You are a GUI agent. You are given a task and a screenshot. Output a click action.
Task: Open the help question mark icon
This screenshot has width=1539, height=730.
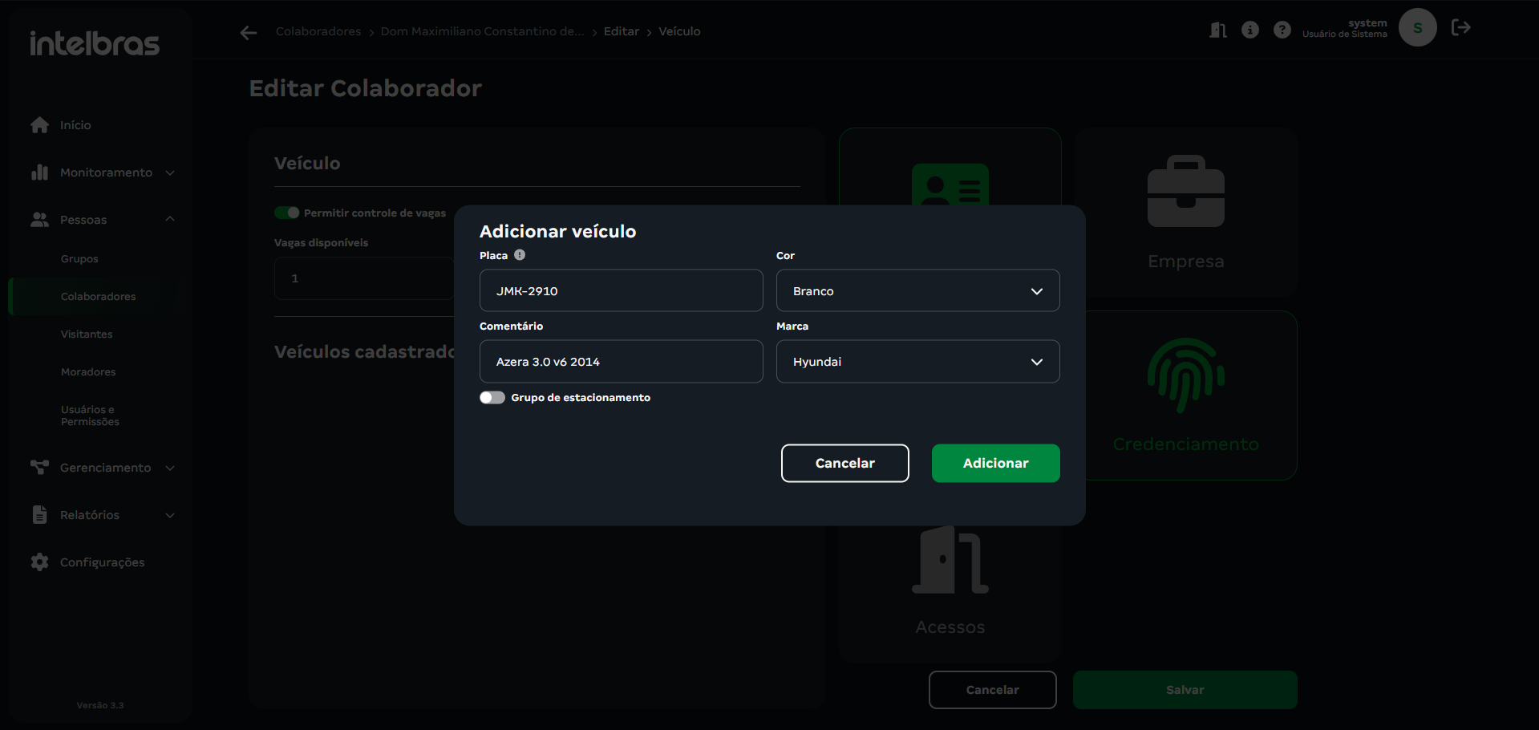point(1282,30)
